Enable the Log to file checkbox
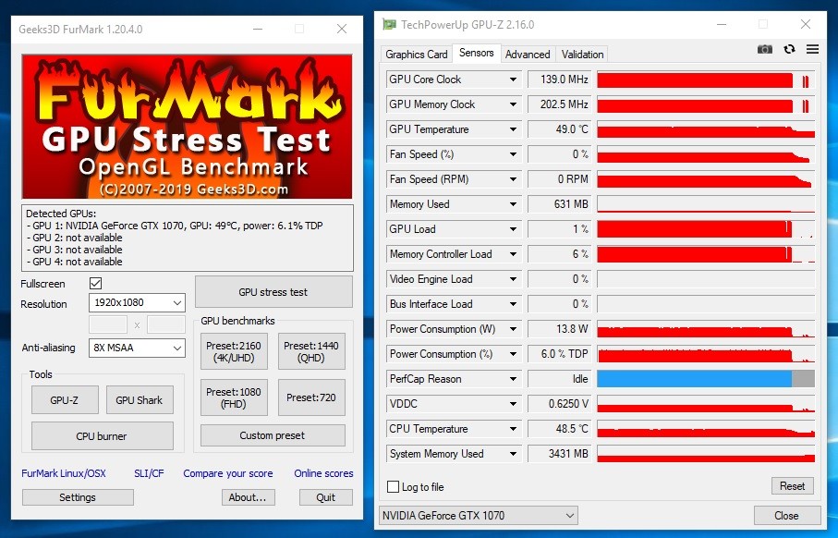The width and height of the screenshot is (838, 538). point(393,486)
